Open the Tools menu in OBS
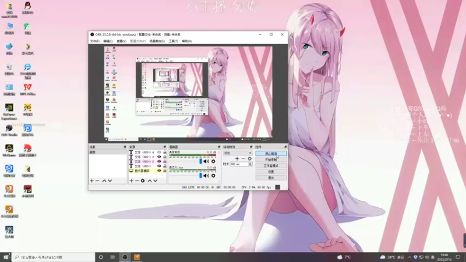 (173, 41)
